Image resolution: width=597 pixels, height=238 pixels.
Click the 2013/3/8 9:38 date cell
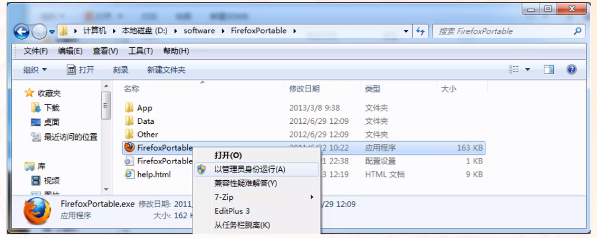tap(314, 108)
